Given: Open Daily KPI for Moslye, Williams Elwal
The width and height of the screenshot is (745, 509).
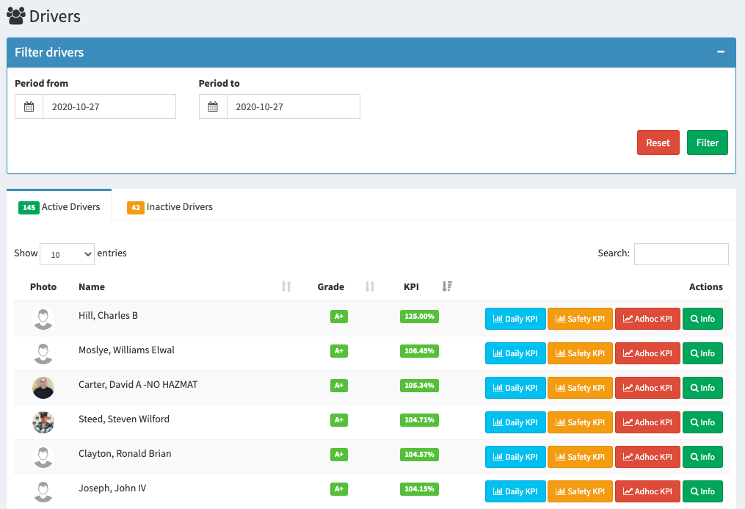Looking at the screenshot, I should [x=515, y=353].
